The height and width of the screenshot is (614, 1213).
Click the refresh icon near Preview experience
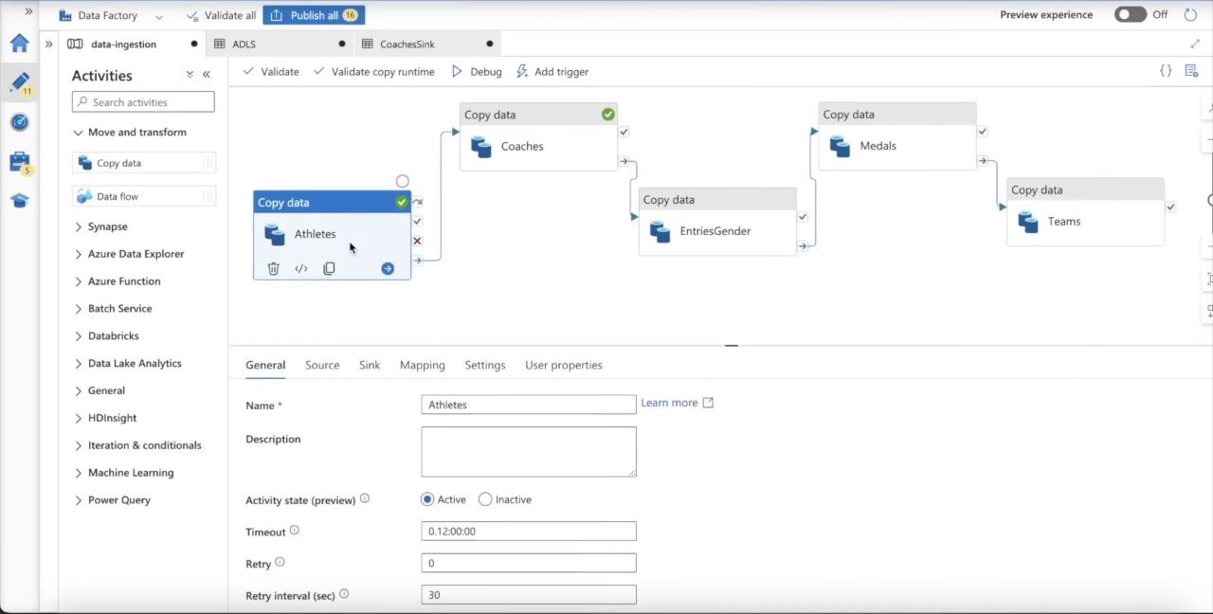pyautogui.click(x=1190, y=15)
